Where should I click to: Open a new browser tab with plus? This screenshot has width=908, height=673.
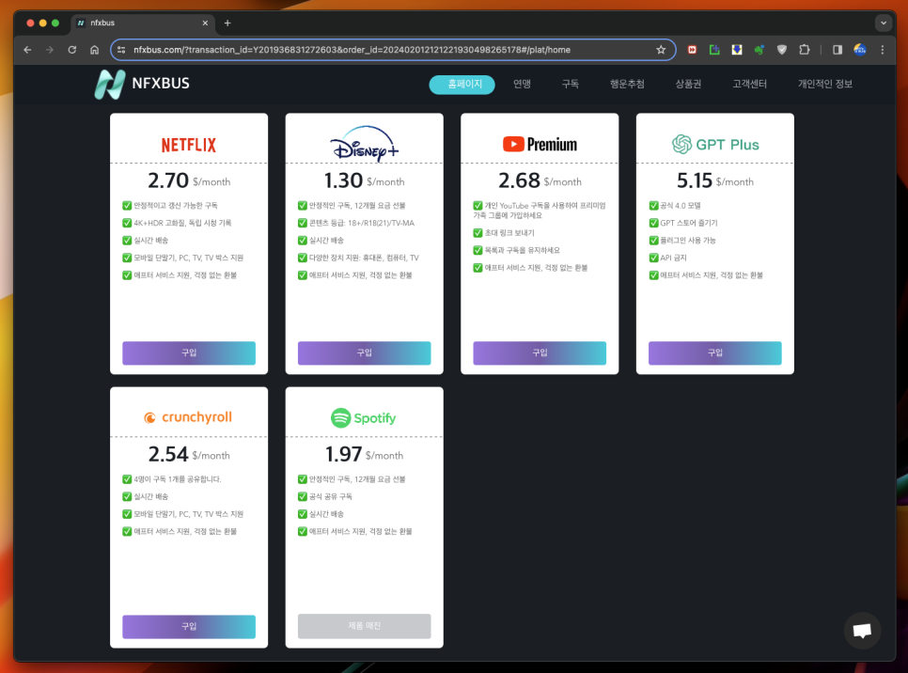227,23
